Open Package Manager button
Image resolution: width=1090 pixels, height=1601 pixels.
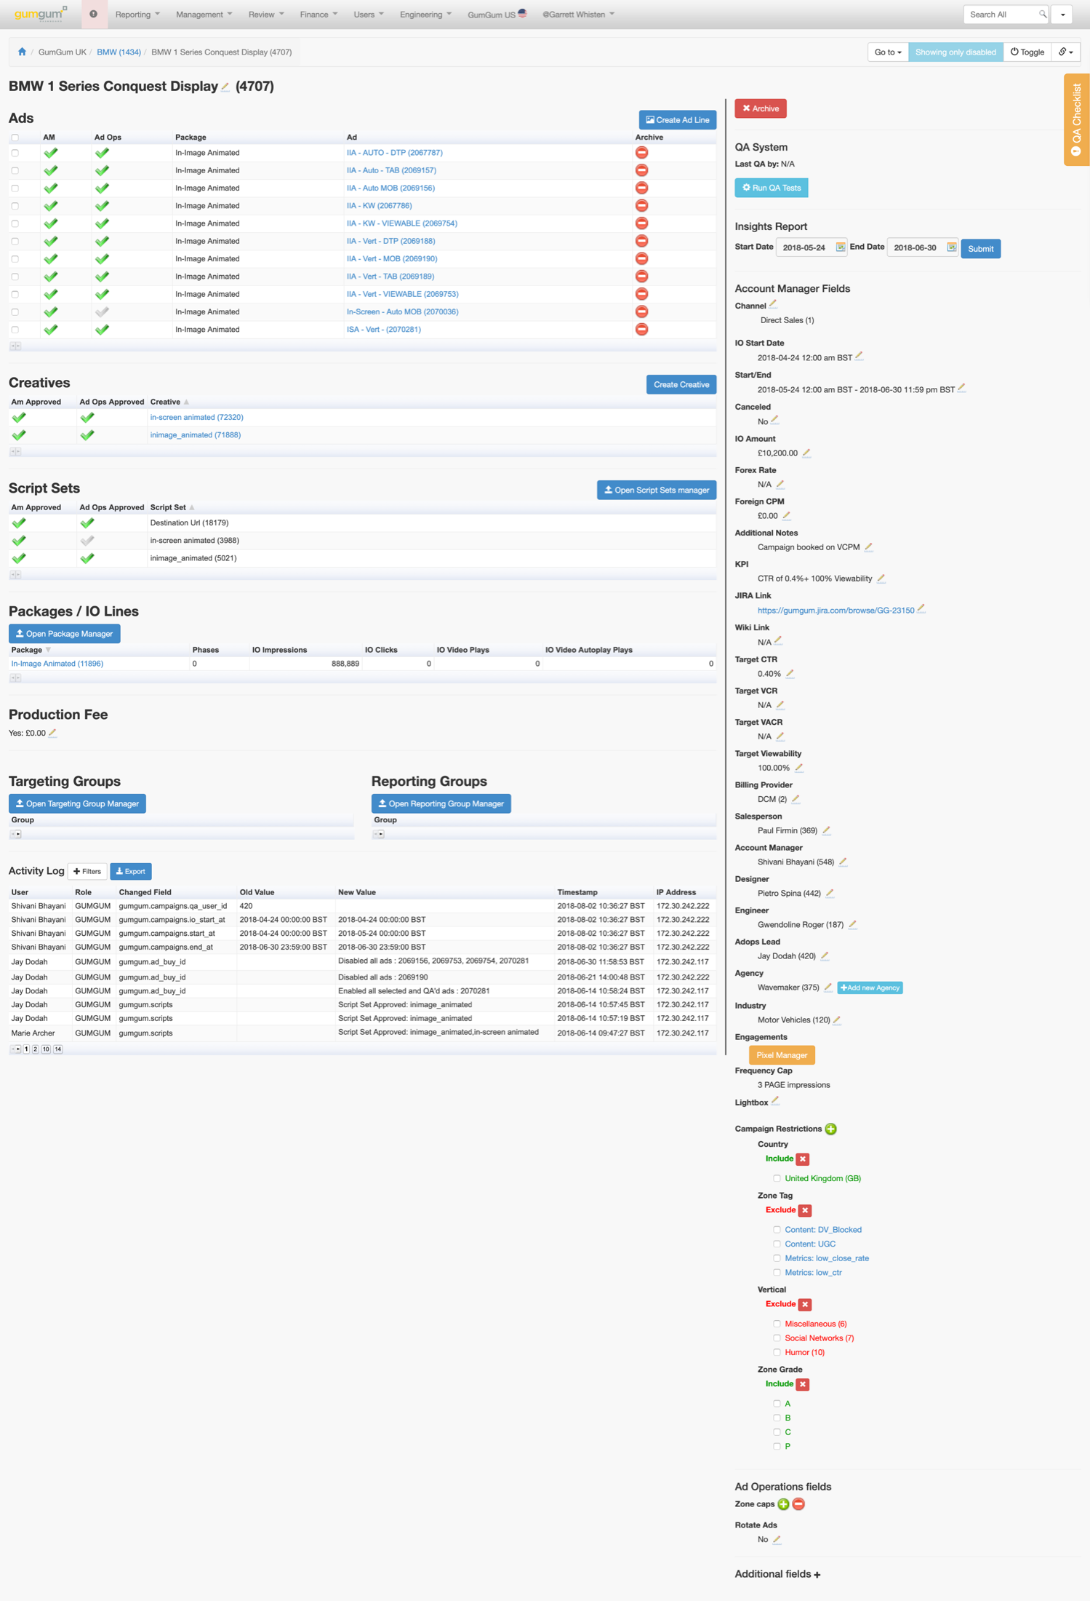coord(65,634)
